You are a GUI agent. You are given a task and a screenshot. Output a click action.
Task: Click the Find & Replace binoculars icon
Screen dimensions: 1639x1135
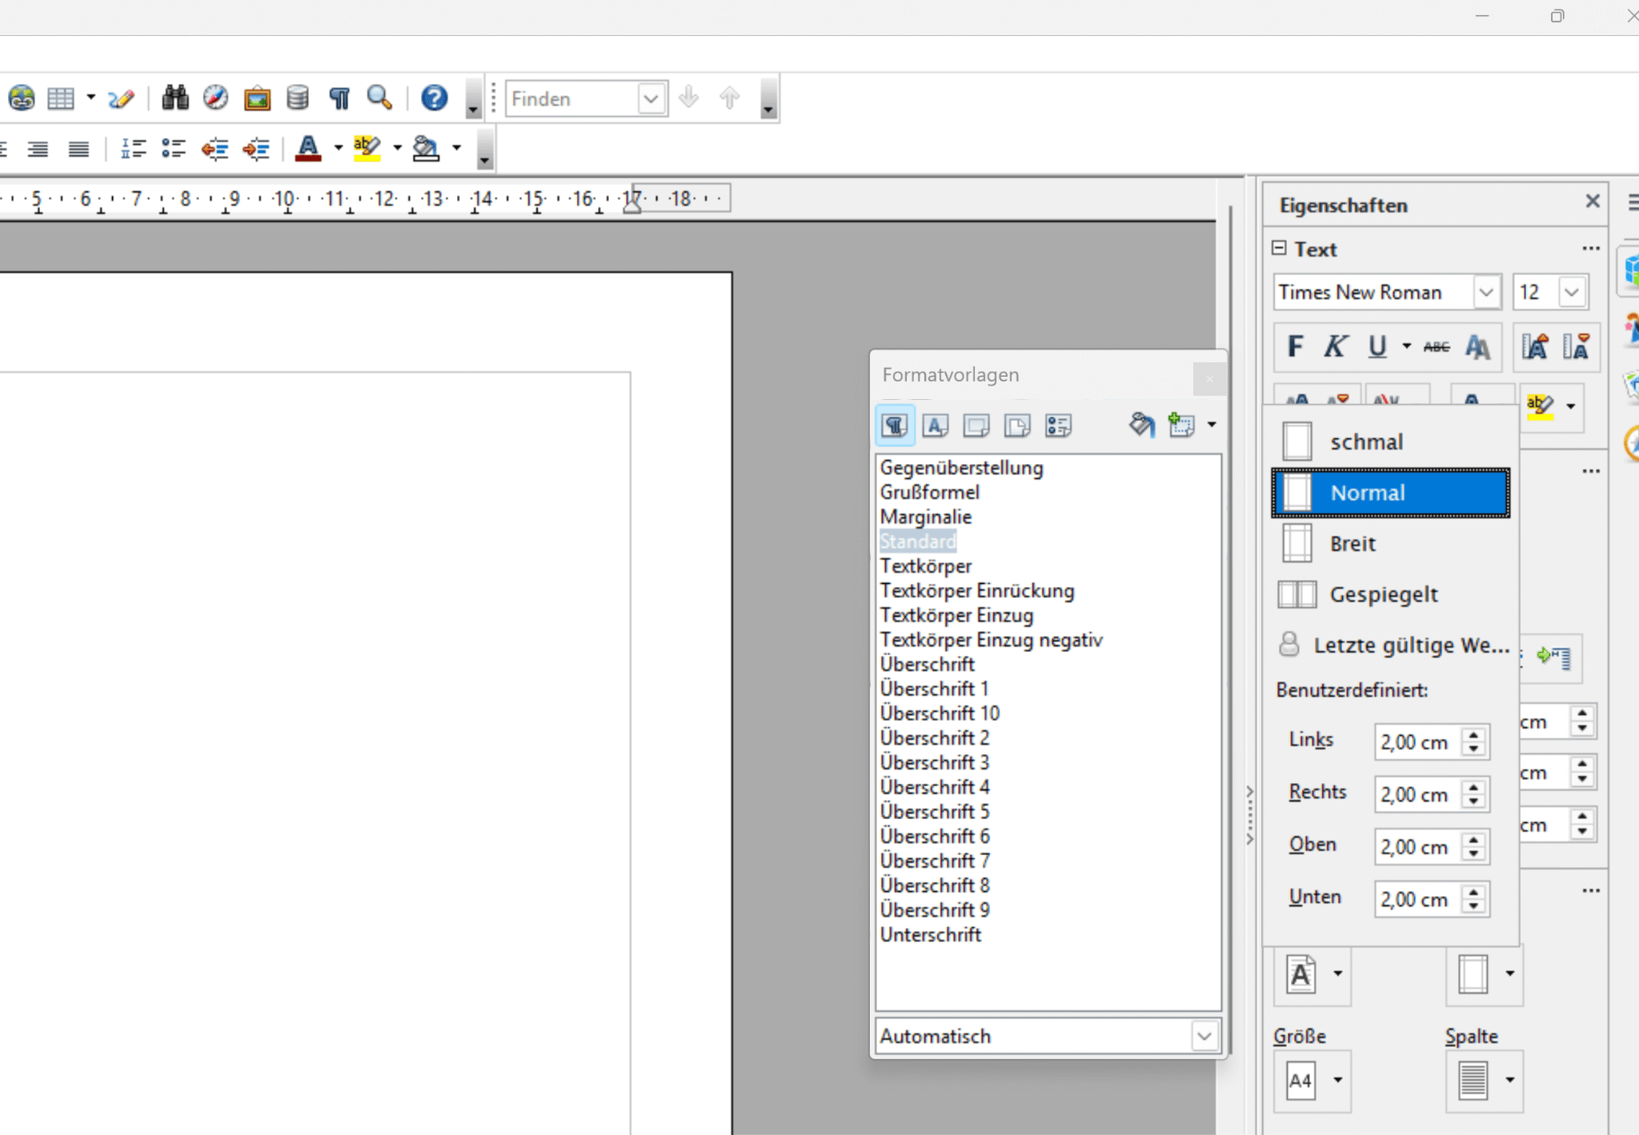174,98
